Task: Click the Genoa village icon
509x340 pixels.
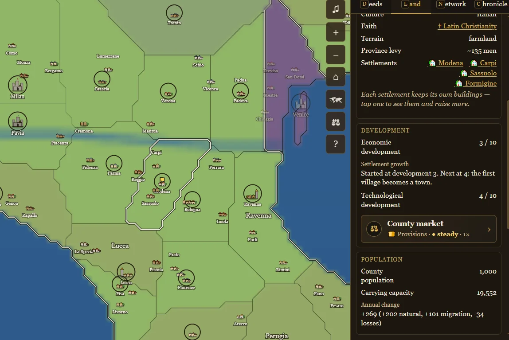Action: [12, 196]
